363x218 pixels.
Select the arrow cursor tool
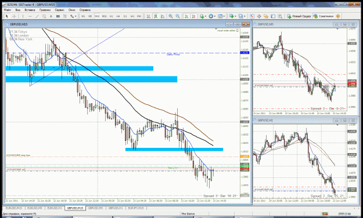7,16
